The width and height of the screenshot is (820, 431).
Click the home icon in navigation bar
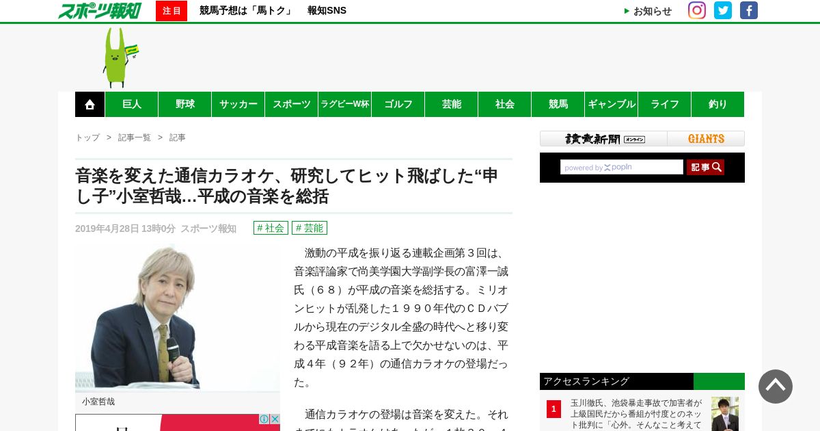coord(90,105)
